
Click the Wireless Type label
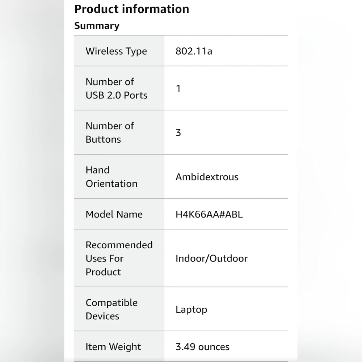[116, 51]
